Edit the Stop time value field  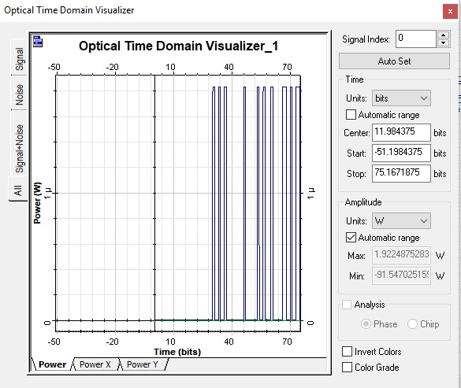pos(401,173)
